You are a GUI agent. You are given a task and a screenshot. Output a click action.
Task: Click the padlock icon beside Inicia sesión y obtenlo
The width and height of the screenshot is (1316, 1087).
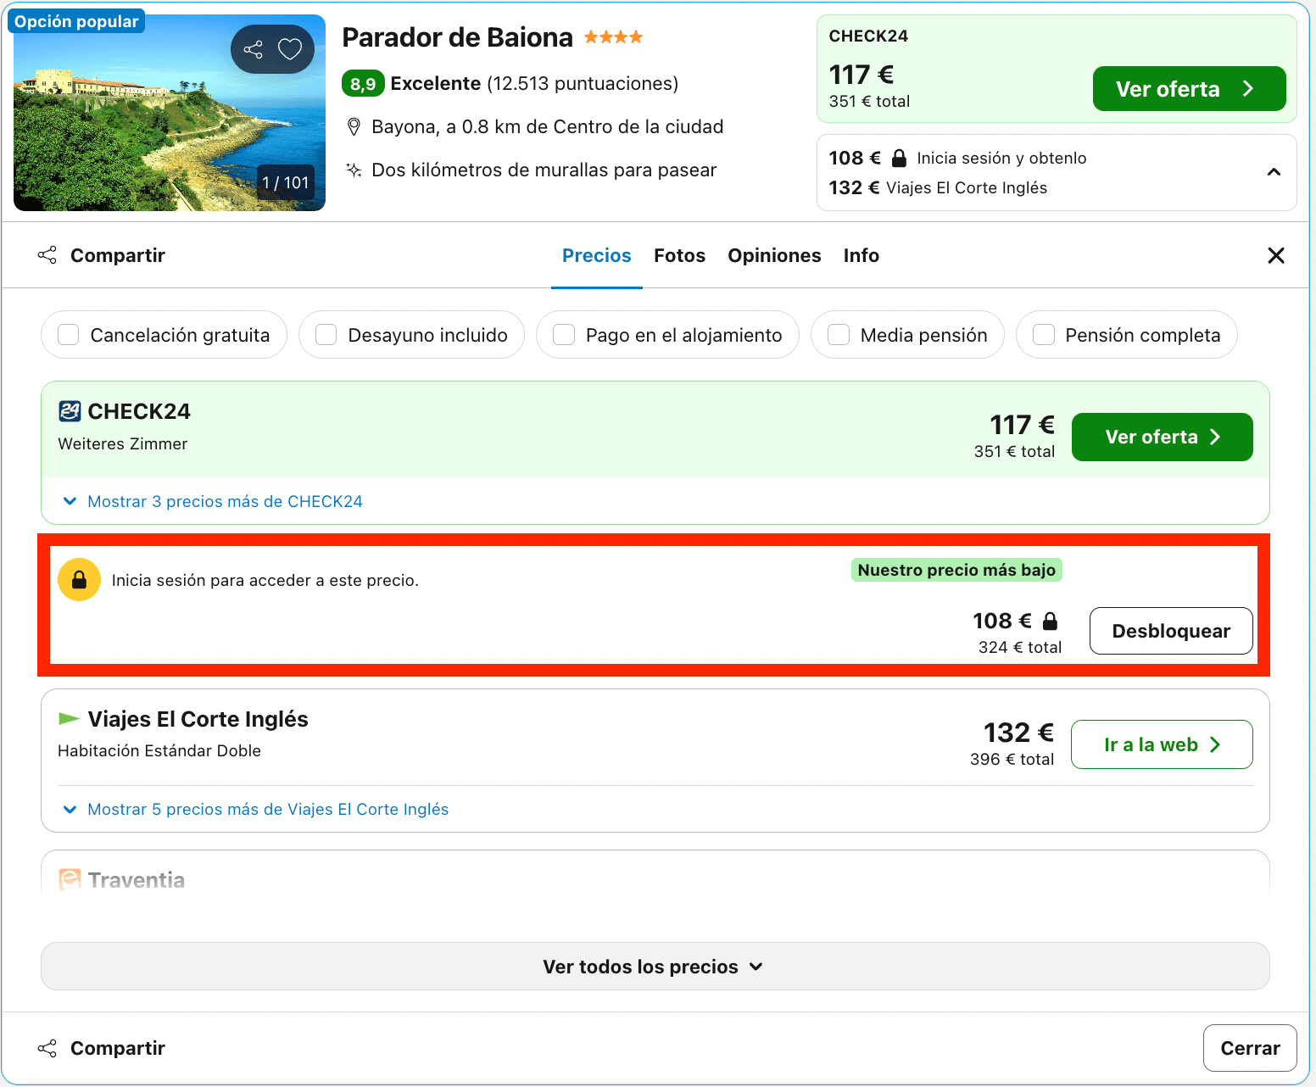[x=899, y=158]
